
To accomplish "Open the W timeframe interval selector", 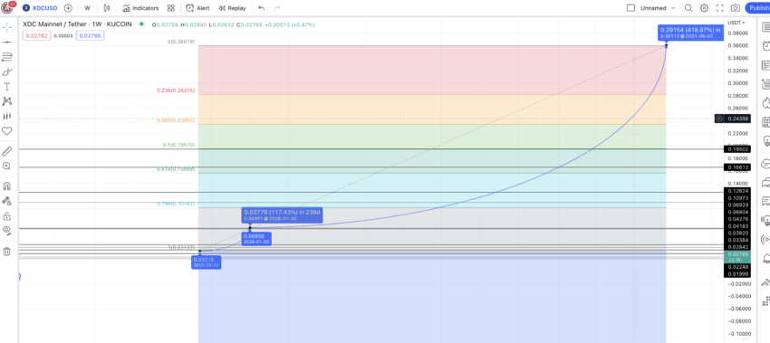I will coord(87,8).
